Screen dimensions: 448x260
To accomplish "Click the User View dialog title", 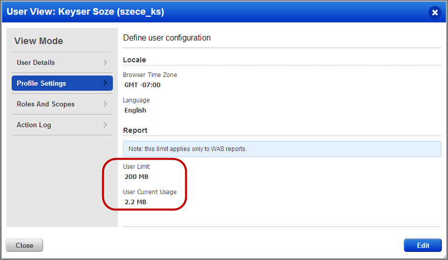I will [86, 12].
